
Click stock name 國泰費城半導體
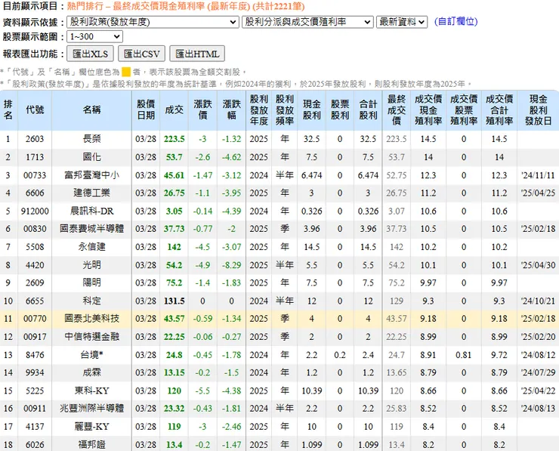91,229
